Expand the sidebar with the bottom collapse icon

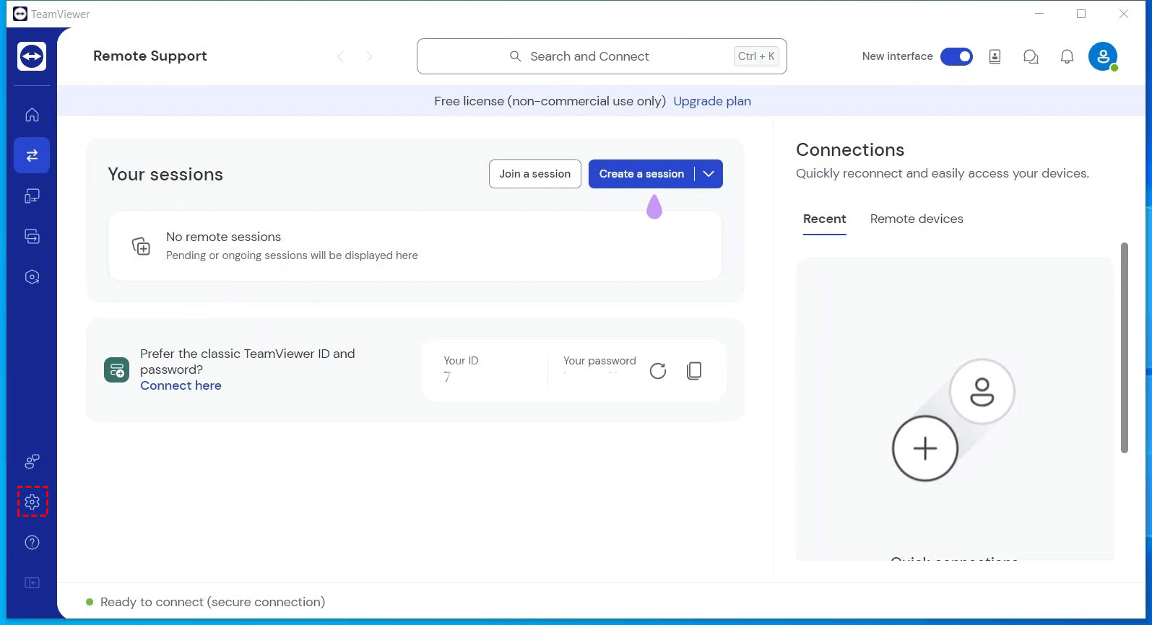(32, 583)
